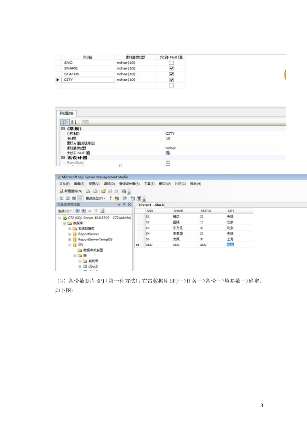Collapse the 数据库 folder node
Screen dimensions: 307x434
(64, 223)
